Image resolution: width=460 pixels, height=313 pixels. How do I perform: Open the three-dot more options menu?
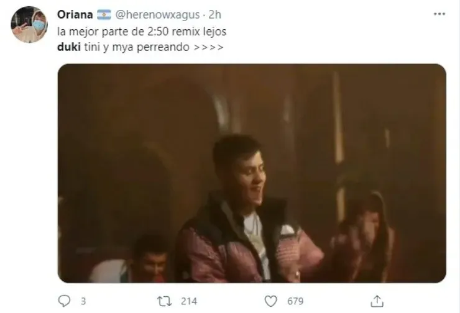click(x=439, y=14)
